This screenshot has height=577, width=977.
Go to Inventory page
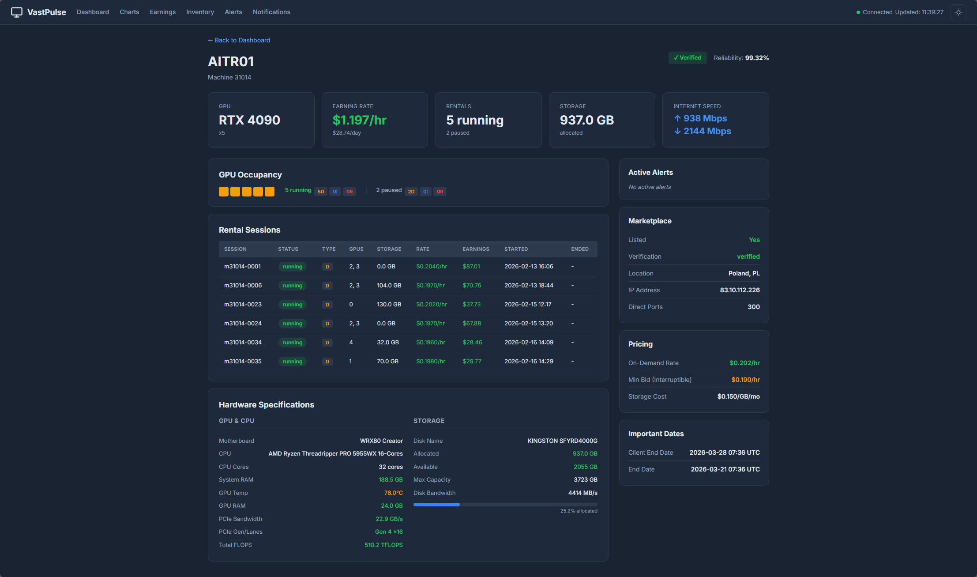200,12
